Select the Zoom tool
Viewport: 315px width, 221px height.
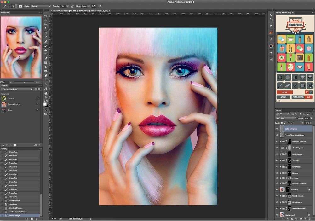pyautogui.click(x=46, y=97)
